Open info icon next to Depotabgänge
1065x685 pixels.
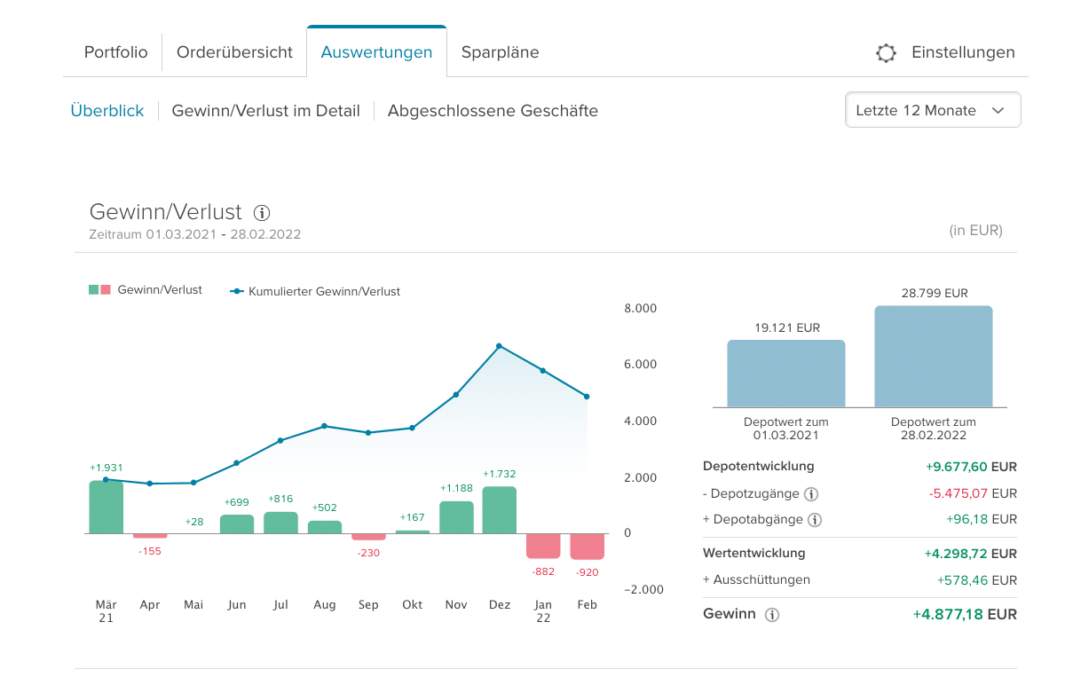click(815, 520)
